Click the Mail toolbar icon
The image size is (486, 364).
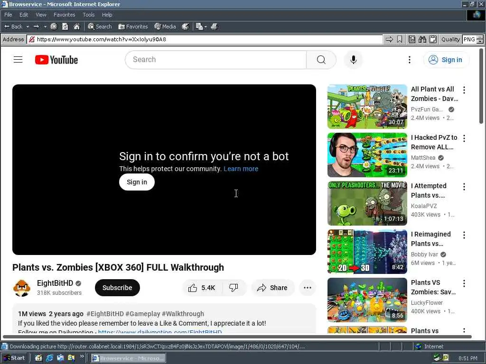pyautogui.click(x=199, y=27)
